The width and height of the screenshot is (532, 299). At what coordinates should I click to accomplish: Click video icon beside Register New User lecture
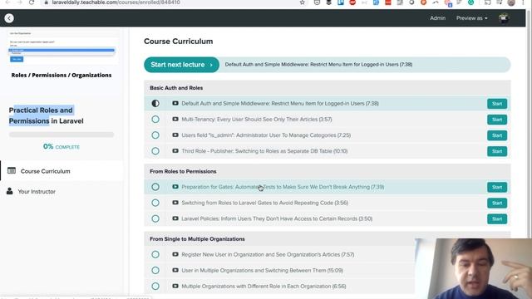tap(175, 254)
